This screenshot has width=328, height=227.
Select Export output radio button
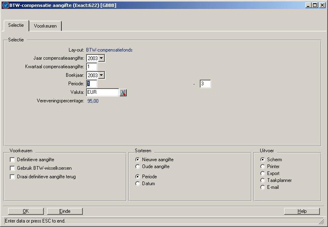coord(263,173)
